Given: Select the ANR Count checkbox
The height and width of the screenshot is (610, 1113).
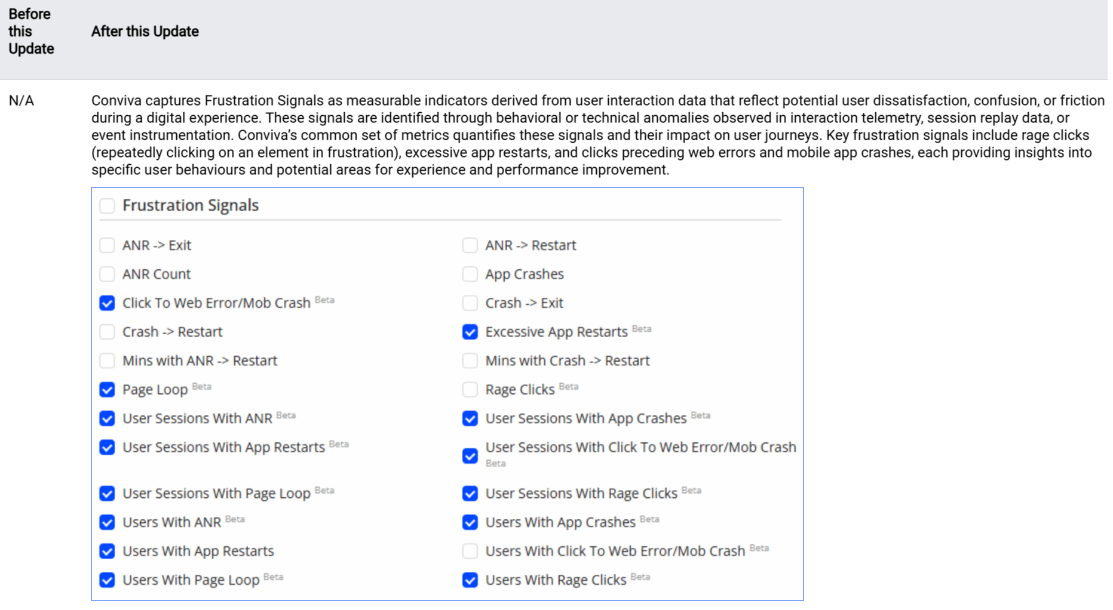Looking at the screenshot, I should click(x=107, y=274).
